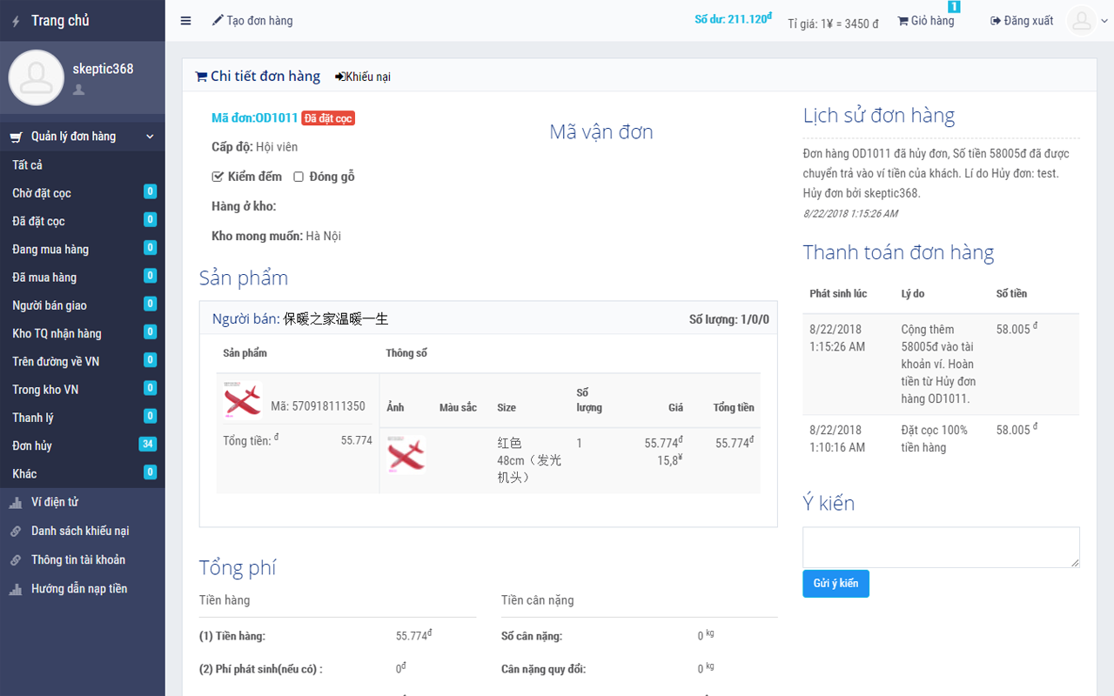This screenshot has height=696, width=1114.
Task: Click the username skeptic368 in sidebar
Action: 103,69
